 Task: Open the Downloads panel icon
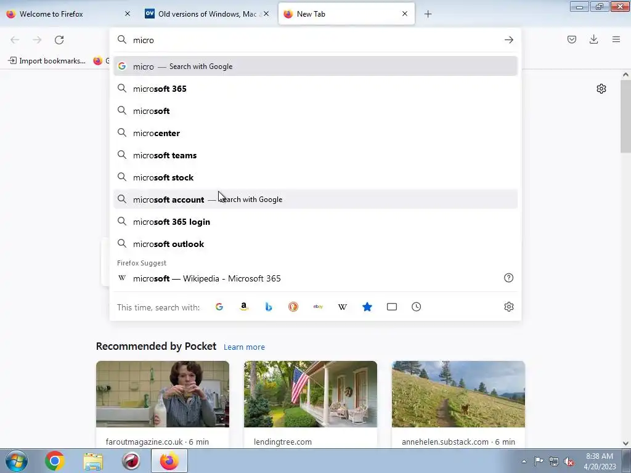(x=593, y=39)
